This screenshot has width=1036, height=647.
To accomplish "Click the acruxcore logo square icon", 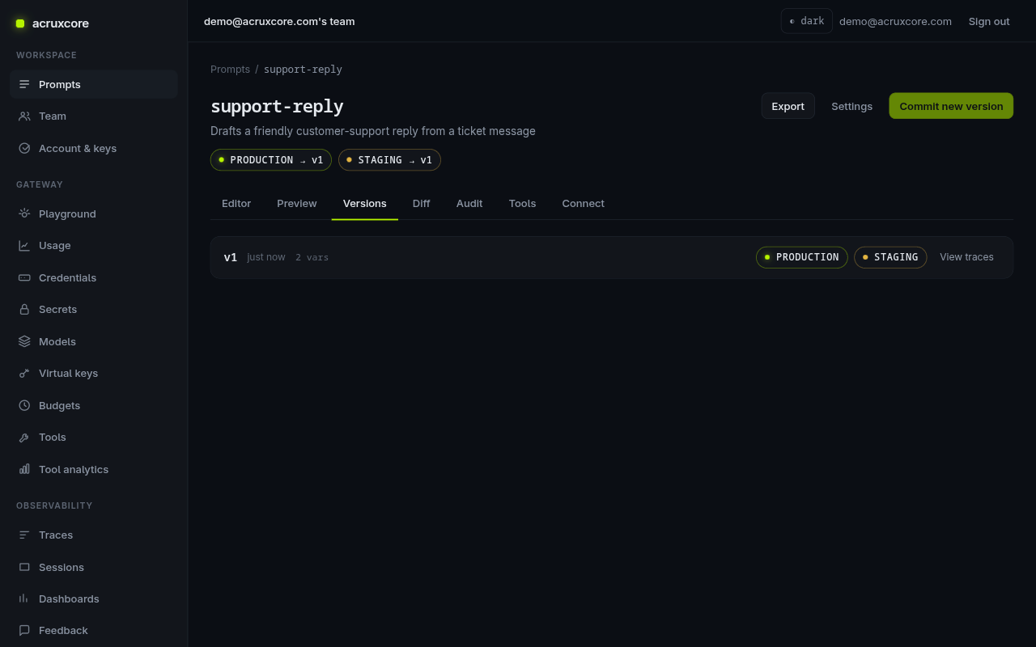I will point(20,23).
